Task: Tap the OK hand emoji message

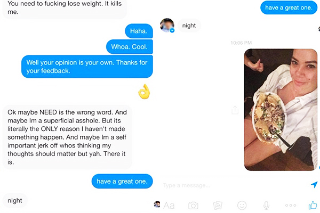Action: point(145,92)
